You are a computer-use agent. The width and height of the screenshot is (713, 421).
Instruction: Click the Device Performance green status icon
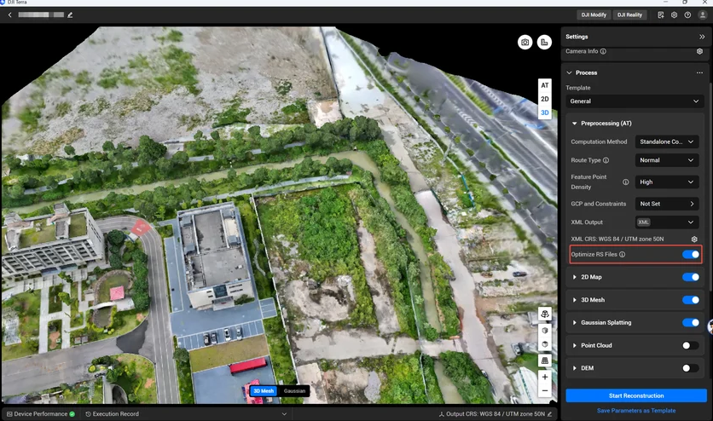72,414
